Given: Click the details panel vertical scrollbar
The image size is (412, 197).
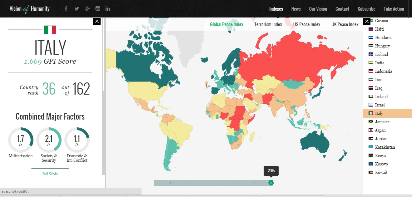Looking at the screenshot, I should pyautogui.click(x=103, y=55).
